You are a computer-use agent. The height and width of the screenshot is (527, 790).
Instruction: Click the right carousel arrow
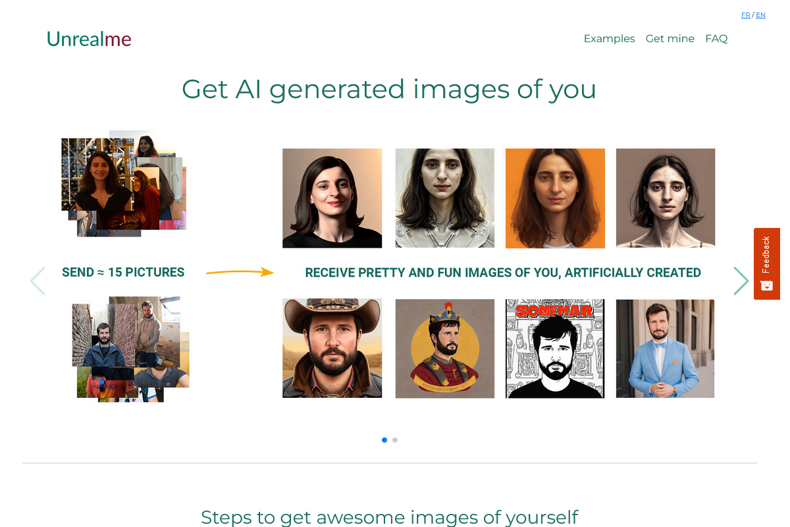click(x=741, y=281)
